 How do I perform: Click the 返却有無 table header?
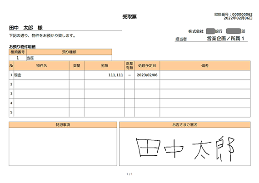129,66
